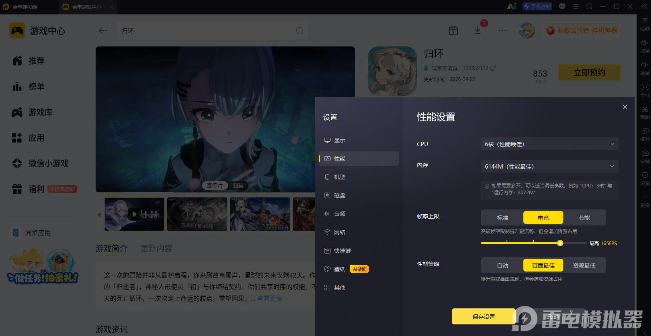Switch to 宣传片 trailer view
The image size is (651, 336).
click(x=215, y=185)
